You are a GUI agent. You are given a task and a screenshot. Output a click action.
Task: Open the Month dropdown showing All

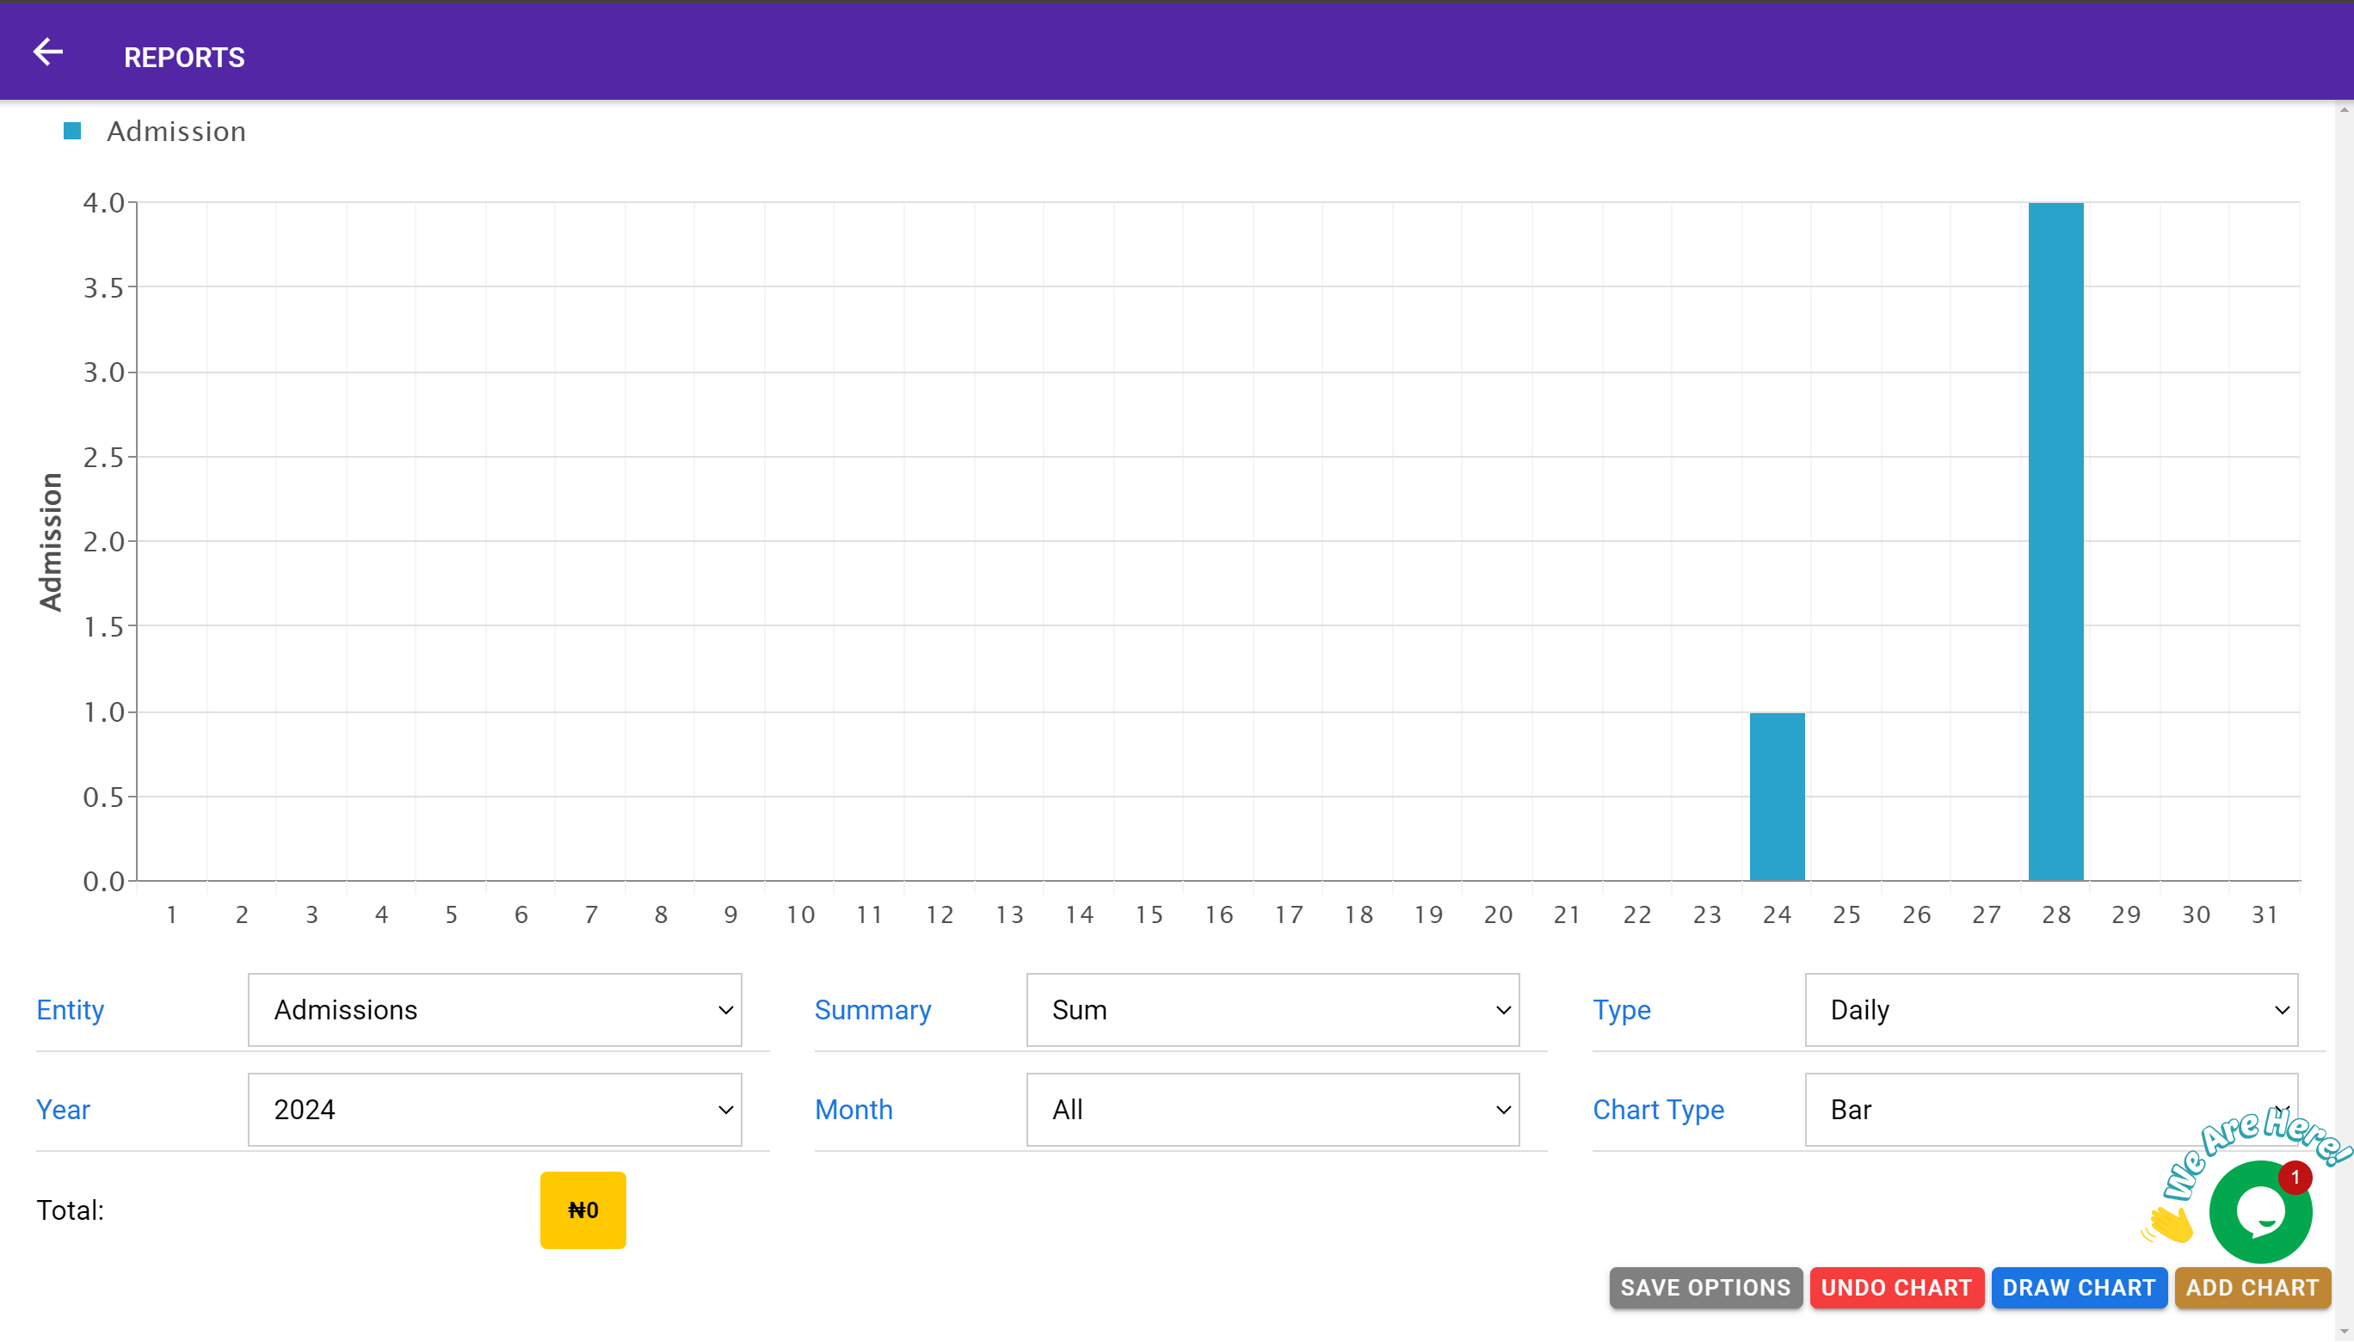pyautogui.click(x=1273, y=1110)
